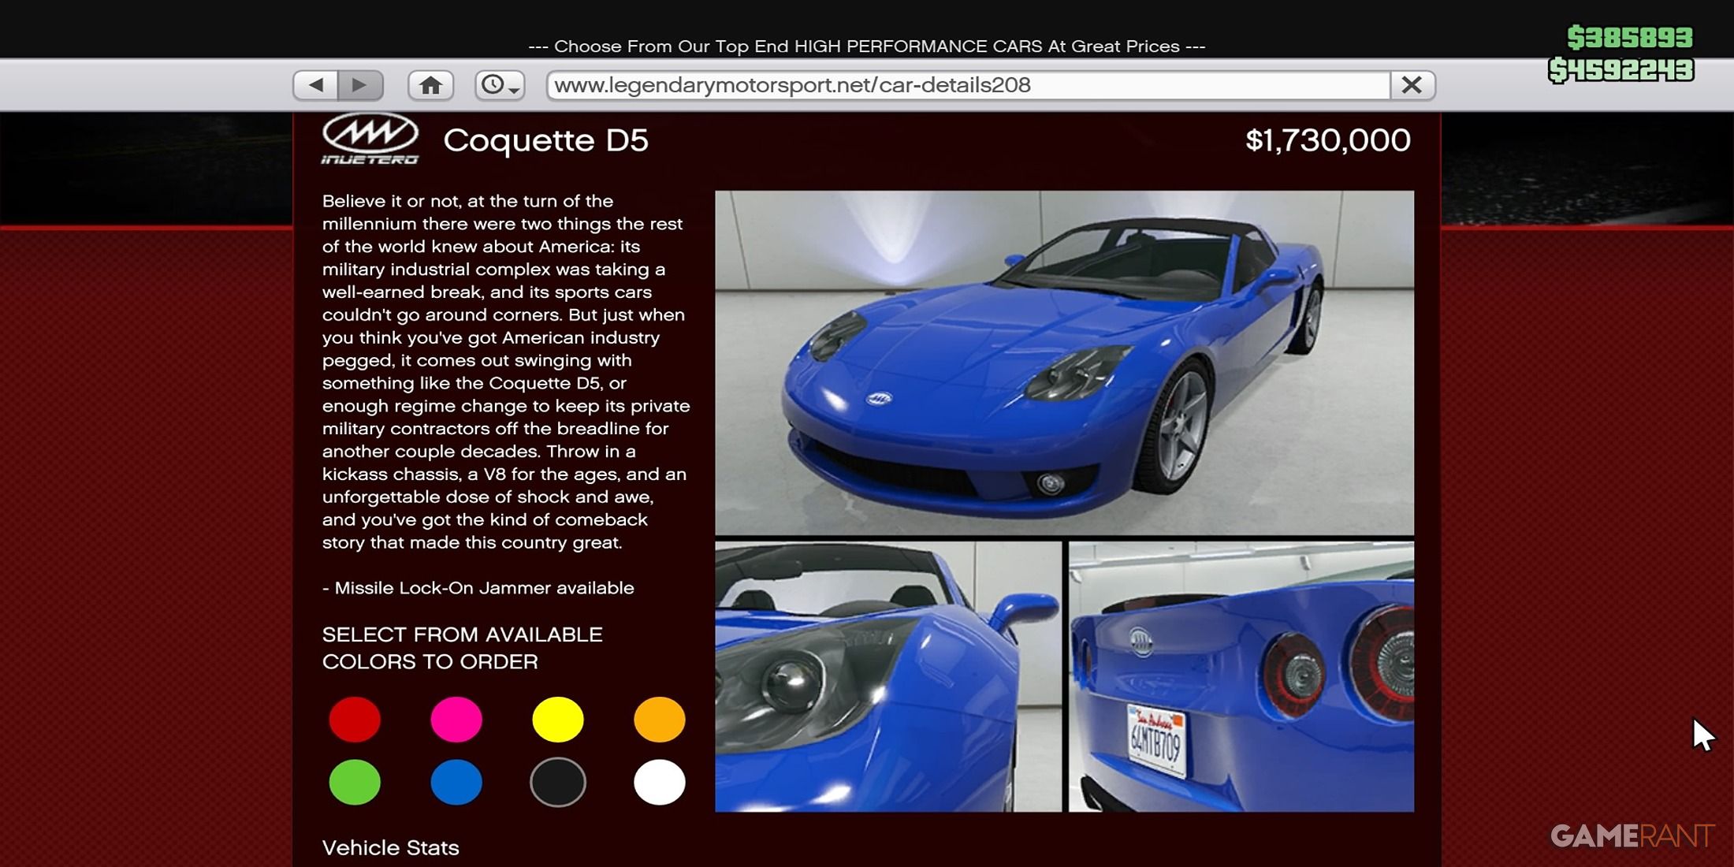Select the pink color swatch

(456, 719)
